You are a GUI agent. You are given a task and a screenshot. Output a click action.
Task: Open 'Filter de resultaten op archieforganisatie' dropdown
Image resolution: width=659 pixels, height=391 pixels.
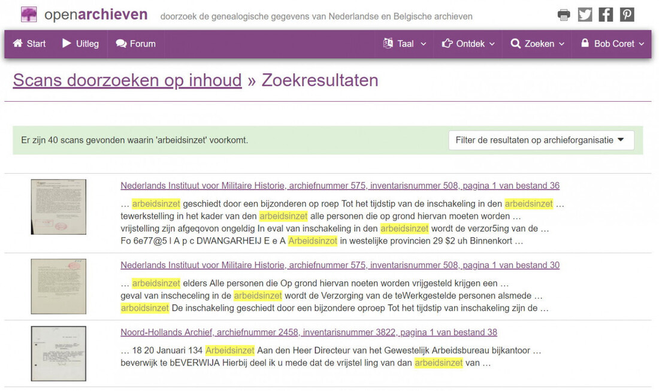coord(541,140)
